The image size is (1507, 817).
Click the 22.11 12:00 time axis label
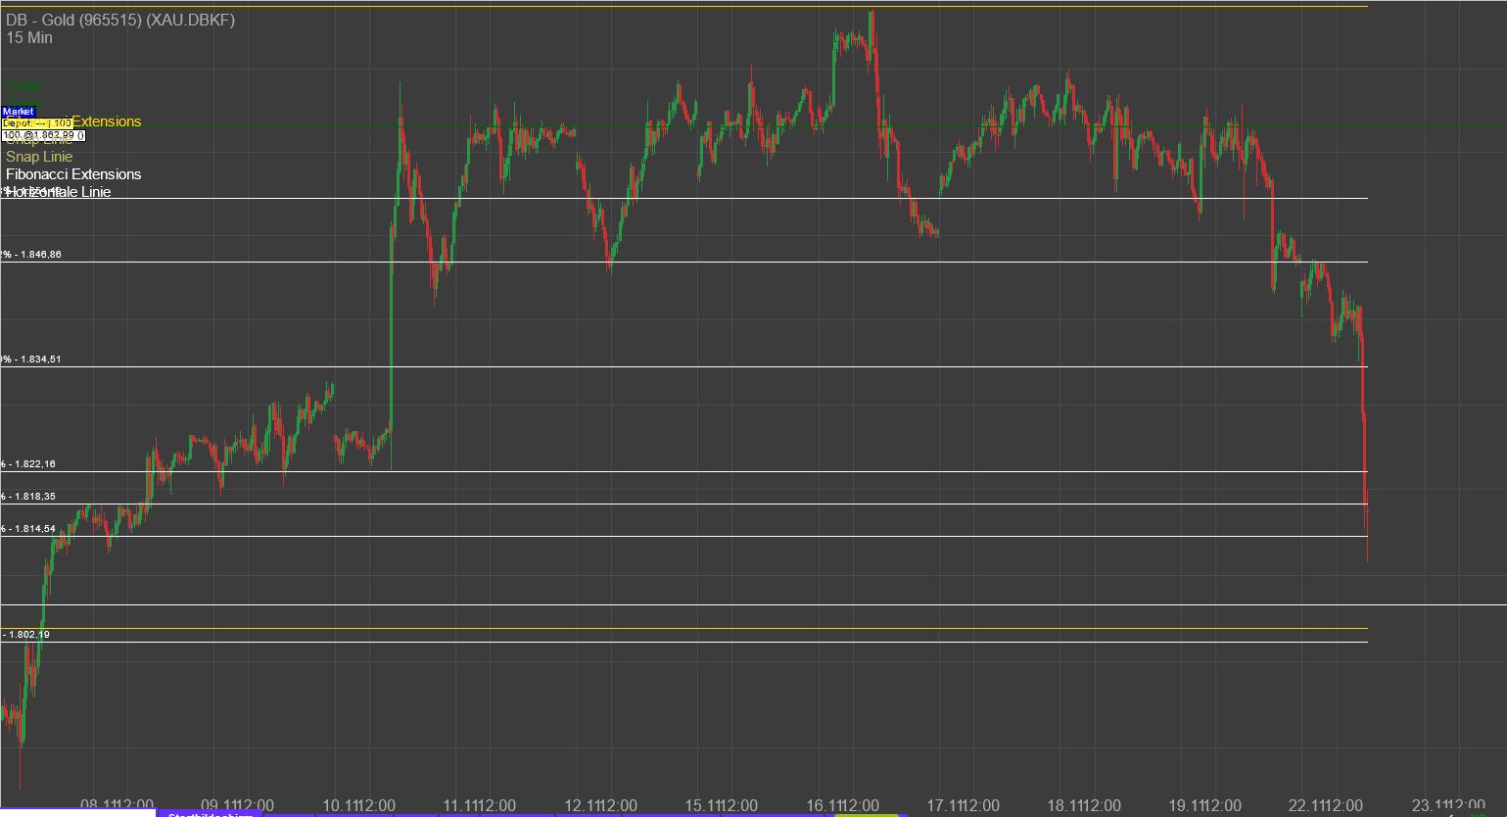1324,806
